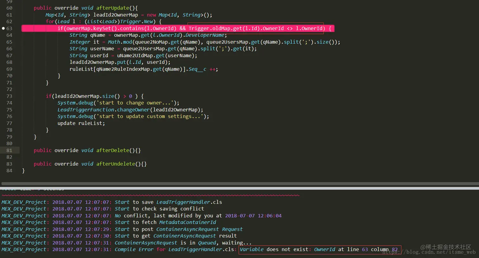Click the editor's horizontal scrollbar
Image resolution: width=479 pixels, height=258 pixels.
point(240,184)
